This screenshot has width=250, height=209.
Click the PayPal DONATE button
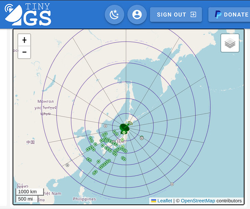point(229,15)
